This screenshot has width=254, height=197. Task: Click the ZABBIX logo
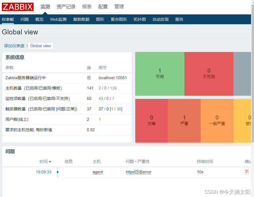[x=18, y=7]
